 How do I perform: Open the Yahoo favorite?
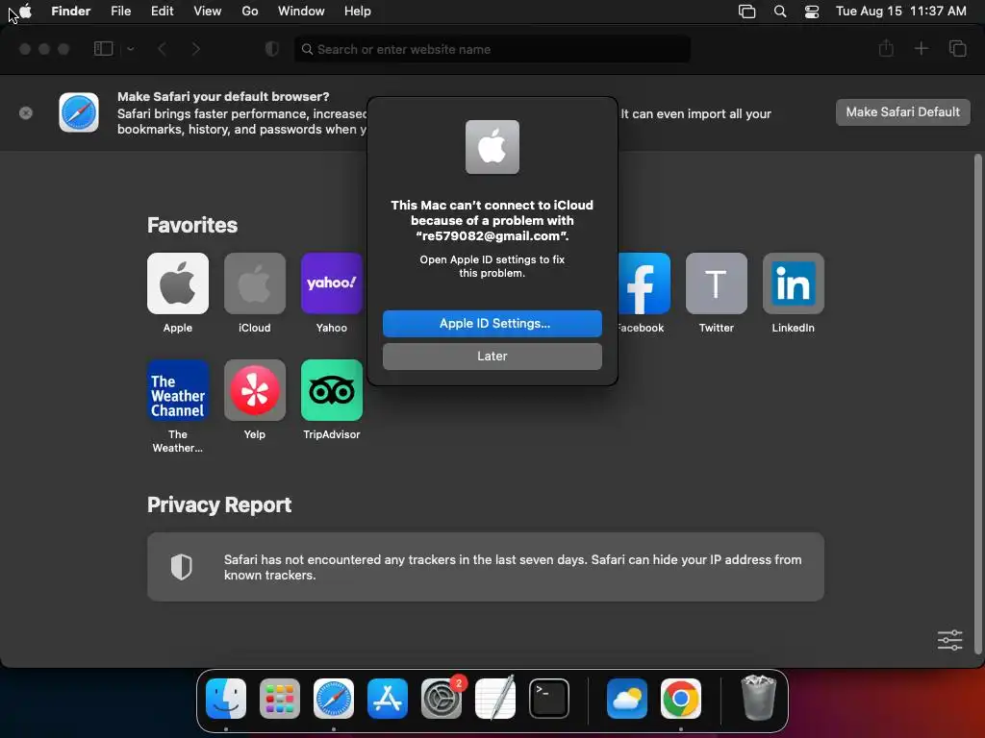pos(331,283)
